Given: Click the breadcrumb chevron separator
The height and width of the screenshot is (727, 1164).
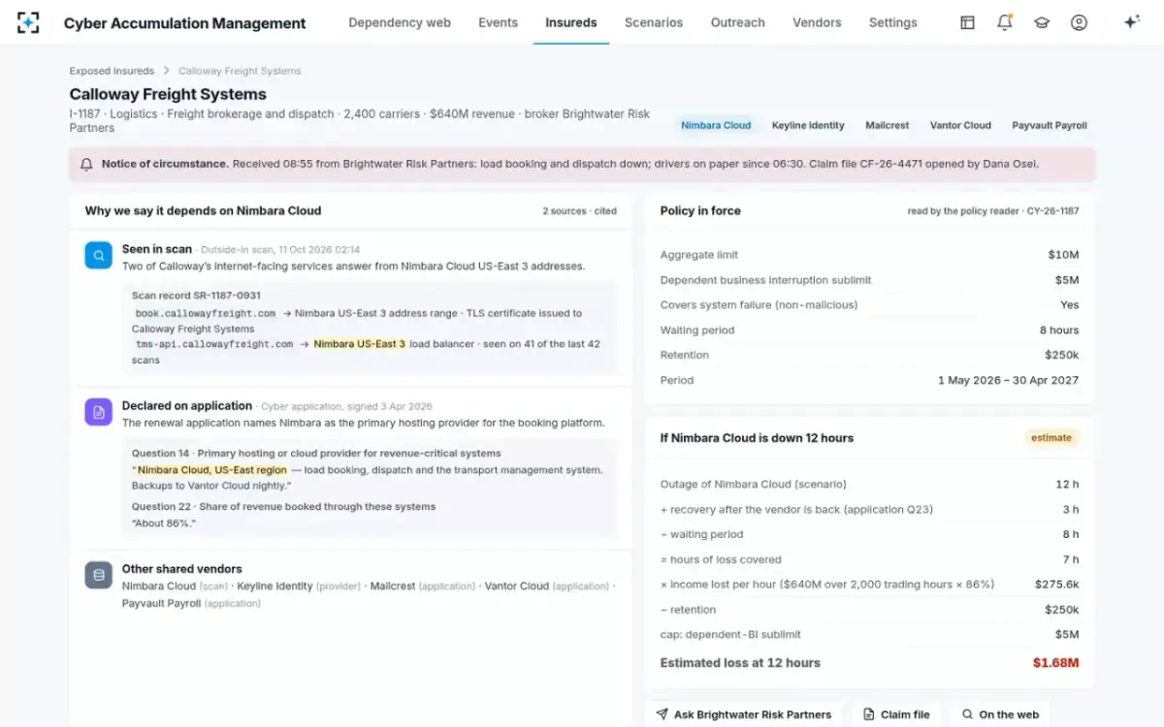Looking at the screenshot, I should click(x=166, y=71).
